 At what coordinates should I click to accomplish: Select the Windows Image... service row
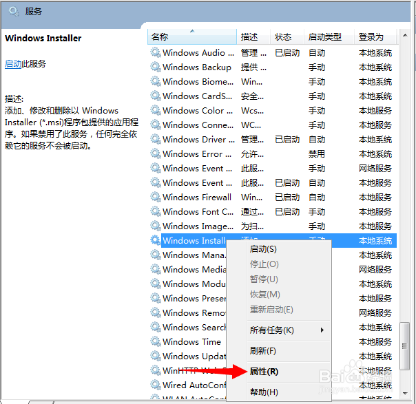tap(273, 226)
